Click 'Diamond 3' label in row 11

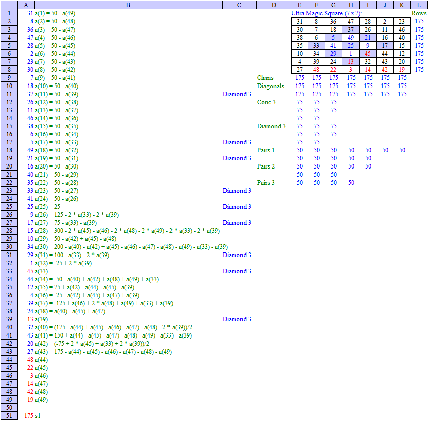click(237, 94)
